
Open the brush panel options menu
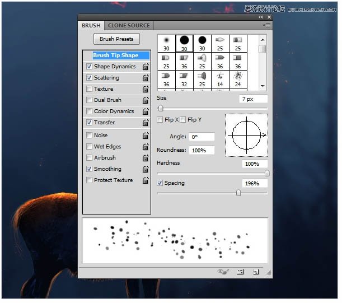(266, 25)
